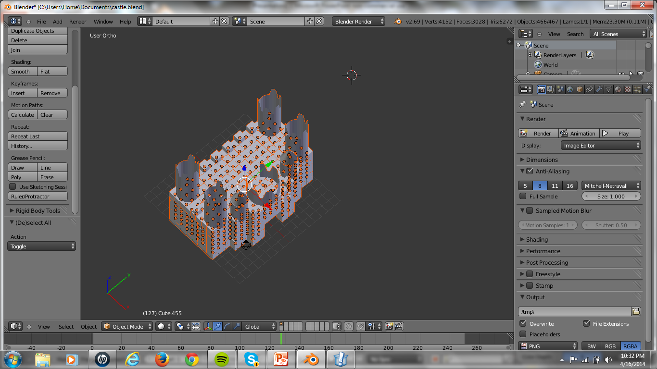Enable the Full Sample checkbox
The width and height of the screenshot is (657, 369).
pos(524,196)
